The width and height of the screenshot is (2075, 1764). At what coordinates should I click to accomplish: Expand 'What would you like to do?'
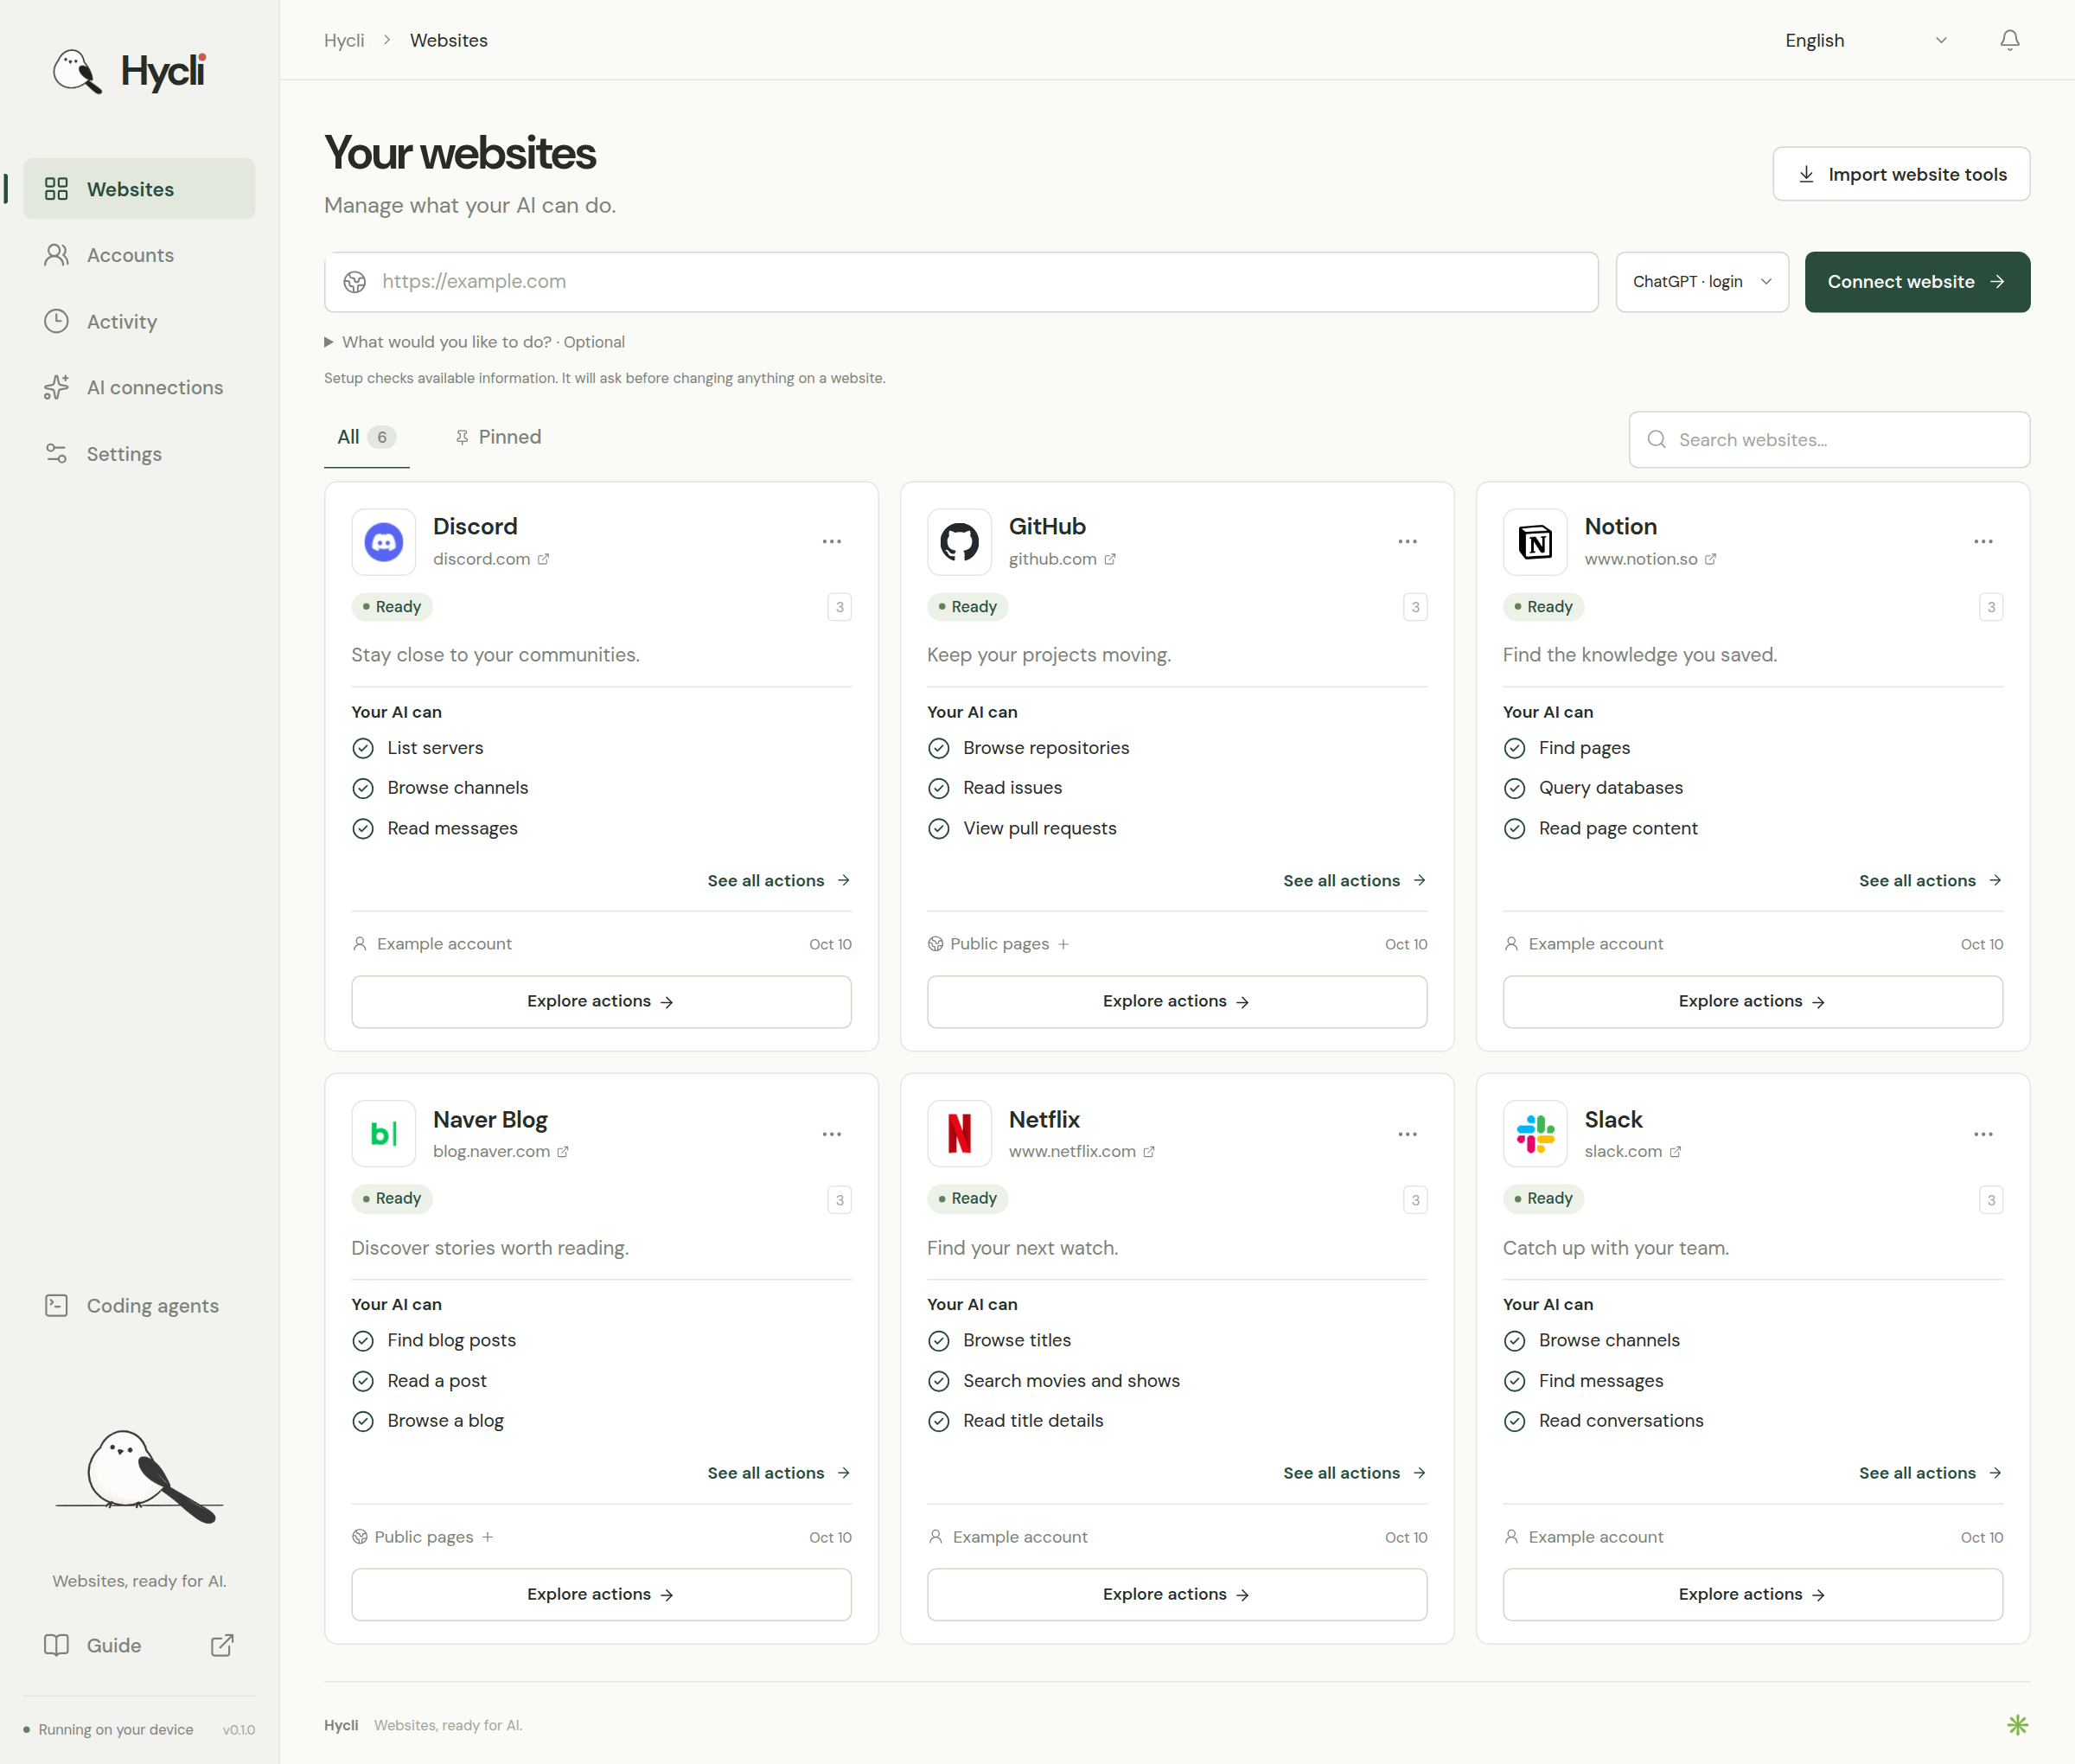pyautogui.click(x=475, y=342)
